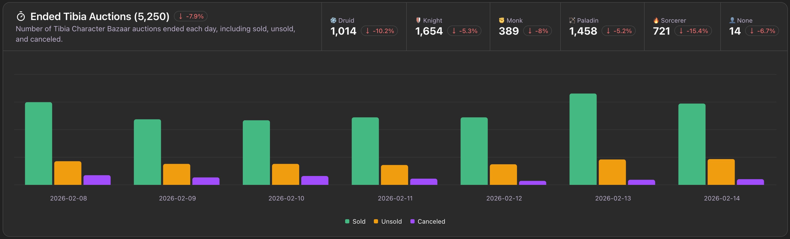Click the orange Unsold bar for 2026-02-09
Viewport: 790px width, 239px height.
click(177, 174)
